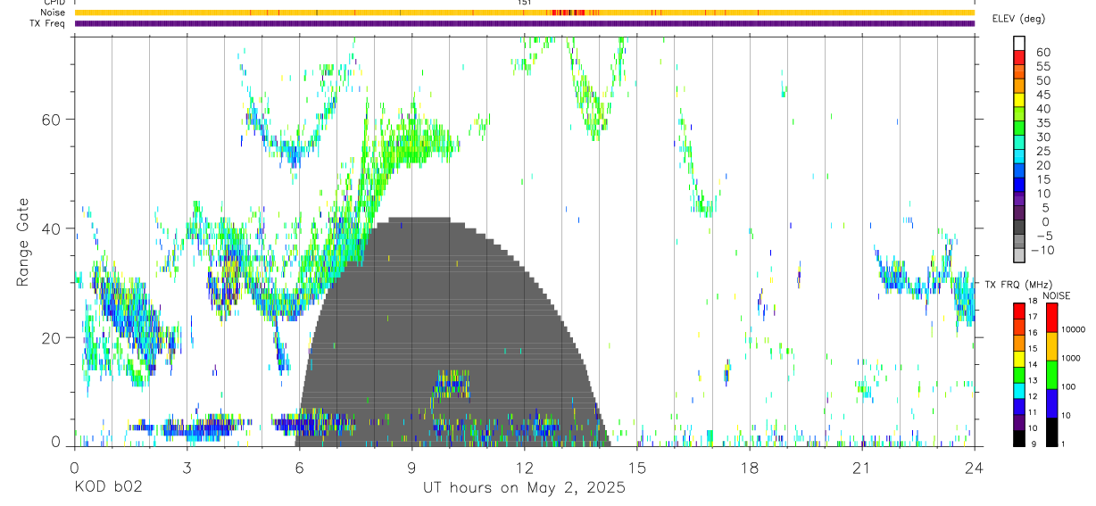The image size is (1096, 506).
Task: Click the elevation label 45
Action: pyautogui.click(x=1043, y=95)
